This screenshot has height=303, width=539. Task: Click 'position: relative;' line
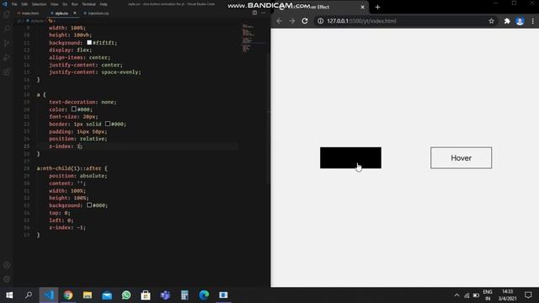pyautogui.click(x=78, y=139)
